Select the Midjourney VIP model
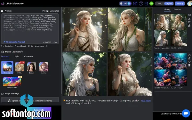192x120 pixels. click(x=12, y=82)
